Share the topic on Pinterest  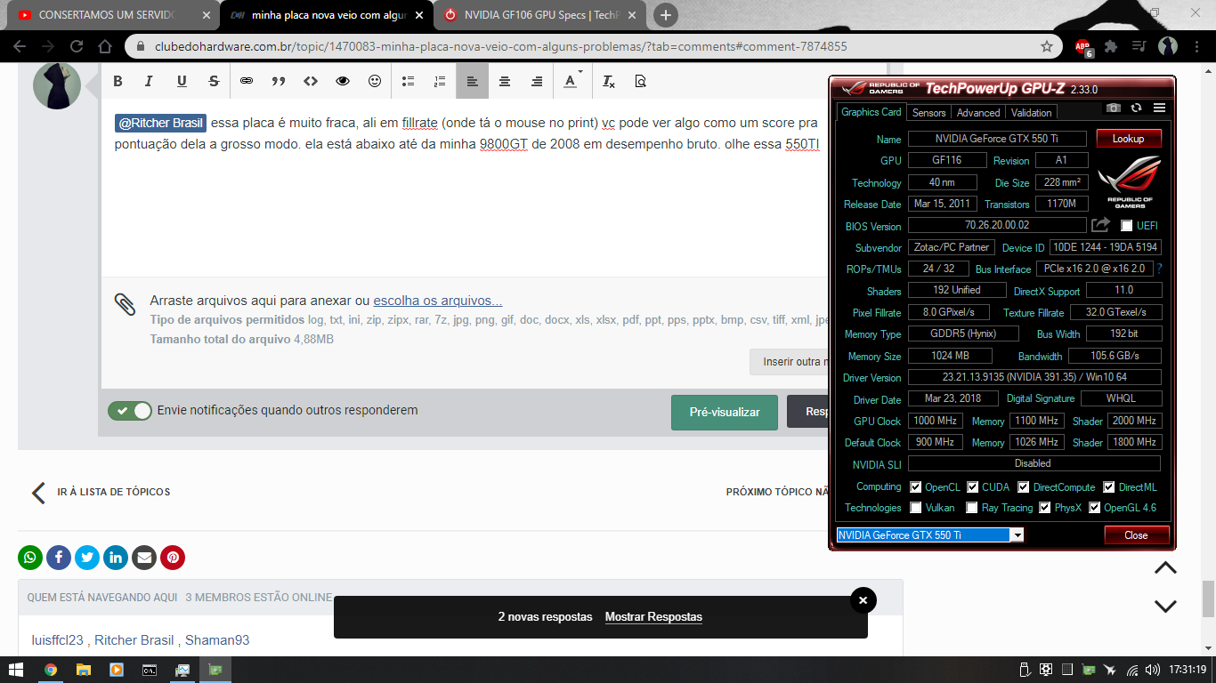tap(173, 558)
